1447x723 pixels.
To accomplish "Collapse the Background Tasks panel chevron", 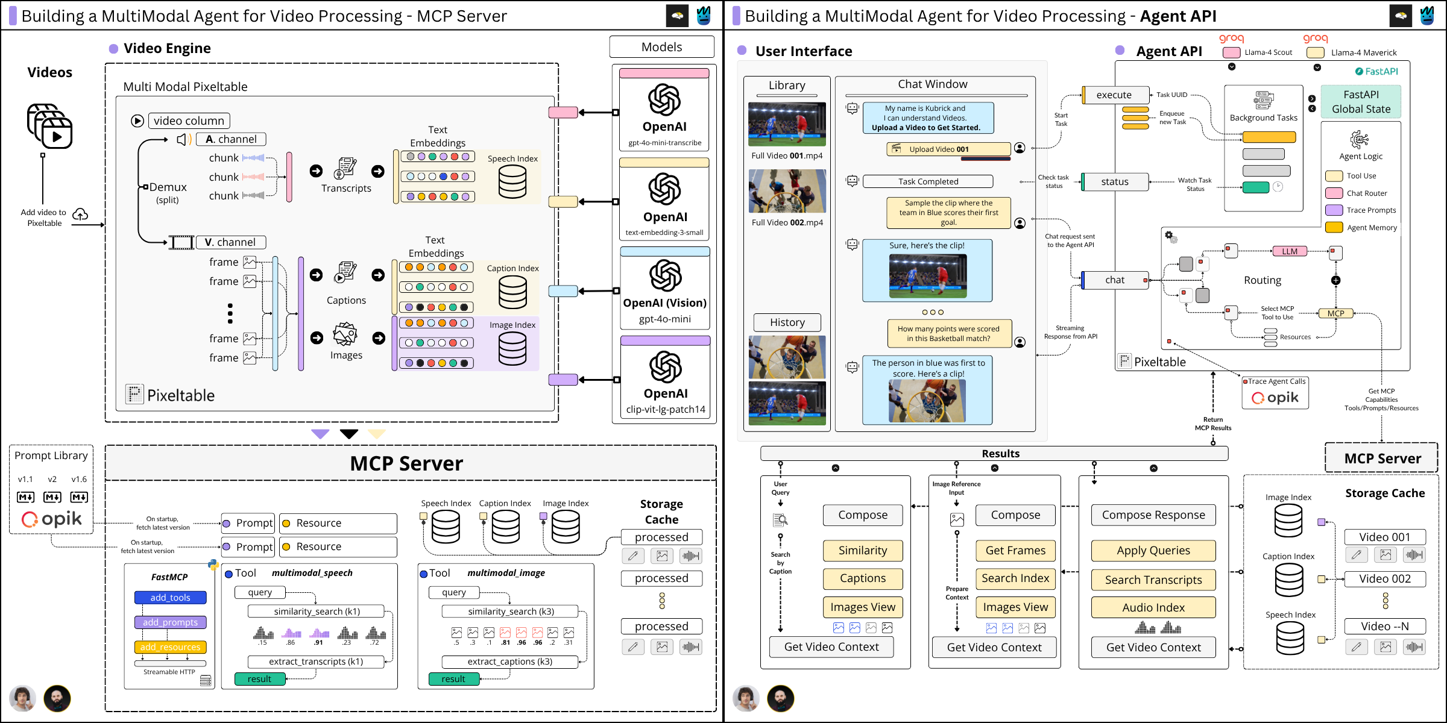I will (x=1313, y=98).
